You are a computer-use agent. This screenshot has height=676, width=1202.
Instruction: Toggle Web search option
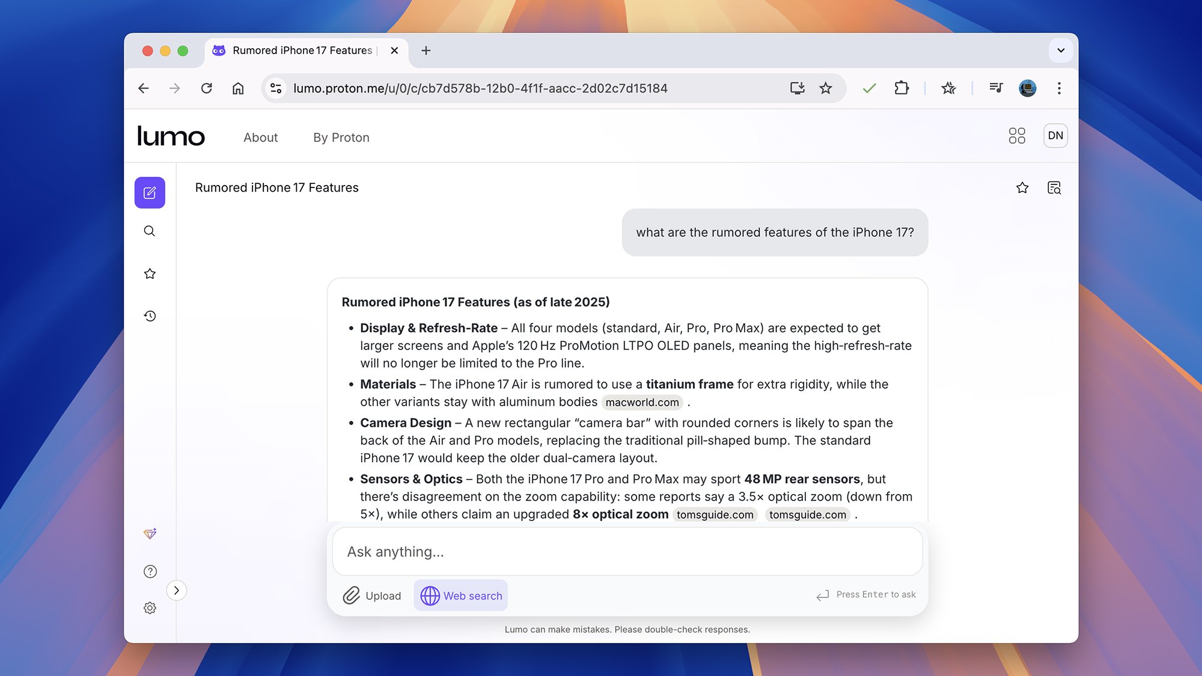coord(461,595)
